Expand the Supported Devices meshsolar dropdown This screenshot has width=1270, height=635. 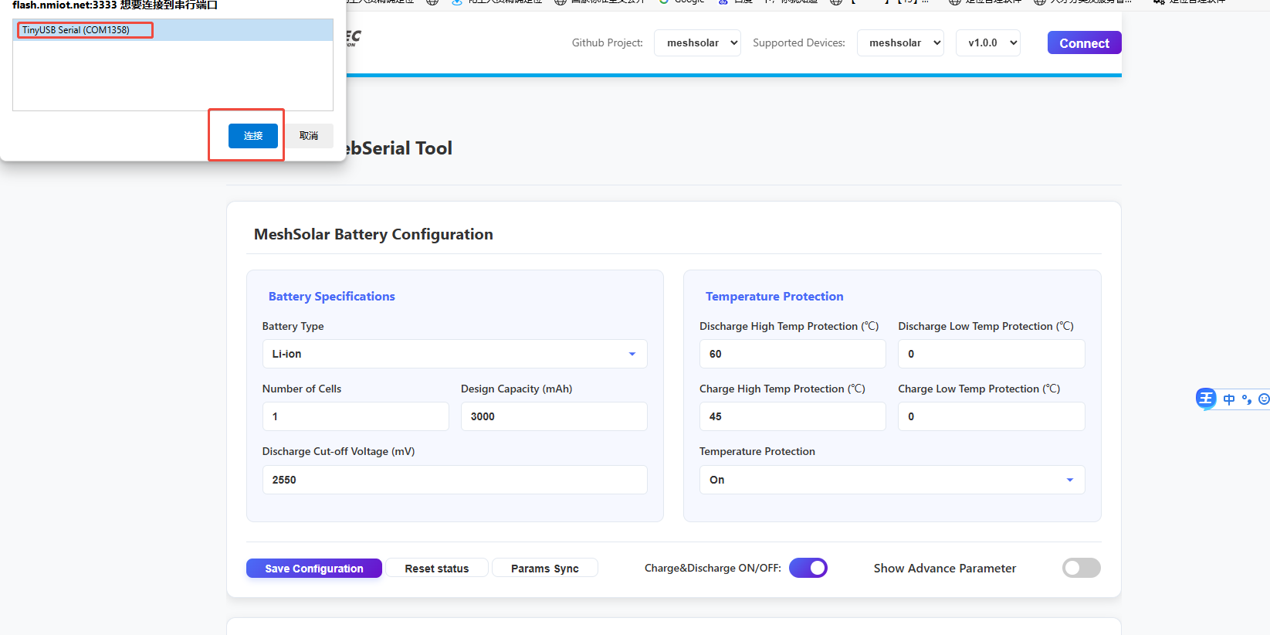[x=900, y=43]
